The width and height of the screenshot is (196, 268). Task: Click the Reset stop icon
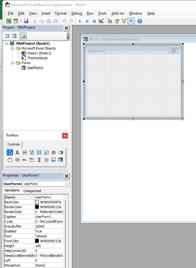94,21
